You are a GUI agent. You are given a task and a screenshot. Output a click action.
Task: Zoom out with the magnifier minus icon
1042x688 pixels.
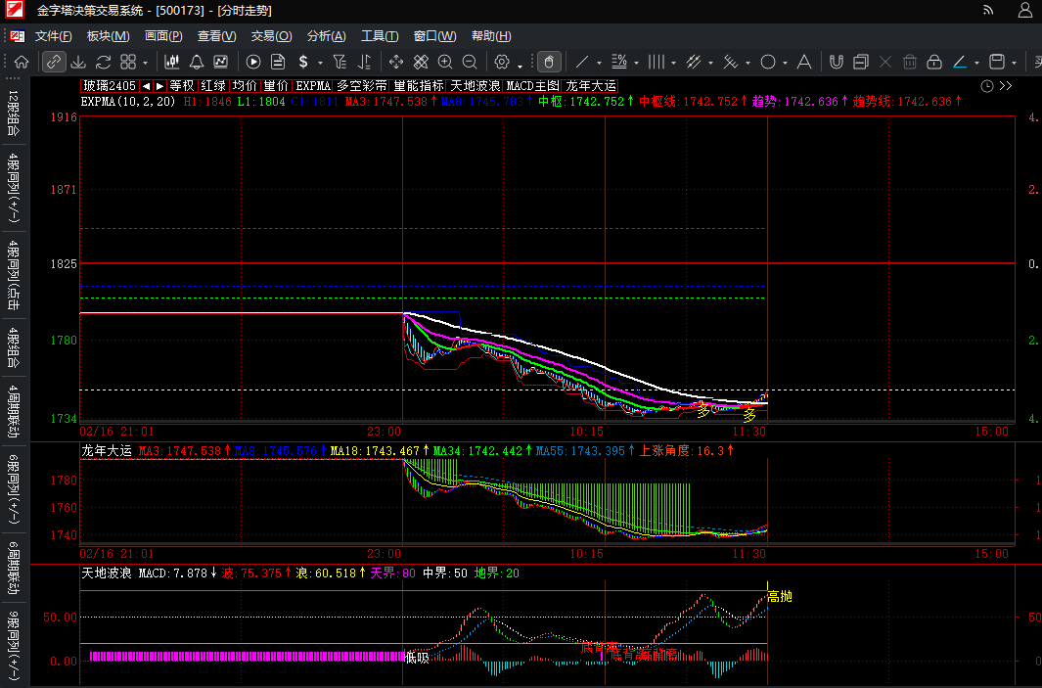(x=470, y=62)
